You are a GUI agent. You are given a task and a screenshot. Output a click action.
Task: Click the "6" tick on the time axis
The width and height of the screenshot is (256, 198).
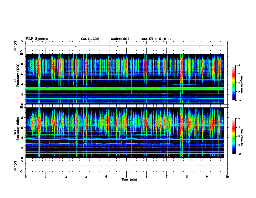coord(146,177)
